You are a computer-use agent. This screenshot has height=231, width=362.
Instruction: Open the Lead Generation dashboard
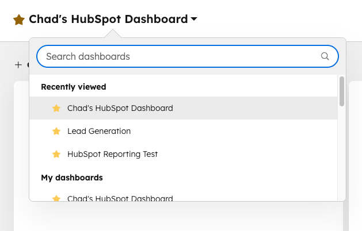[99, 131]
